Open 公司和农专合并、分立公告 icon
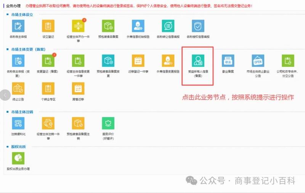Image resolution: width=305 pixels, height=193 pixels. (288, 60)
